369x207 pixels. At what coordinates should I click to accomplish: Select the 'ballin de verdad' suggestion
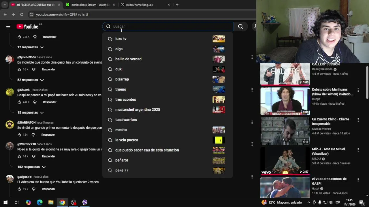tap(167, 59)
